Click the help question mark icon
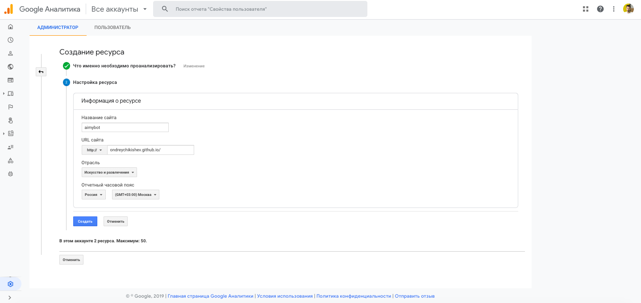The width and height of the screenshot is (641, 303). pyautogui.click(x=600, y=9)
